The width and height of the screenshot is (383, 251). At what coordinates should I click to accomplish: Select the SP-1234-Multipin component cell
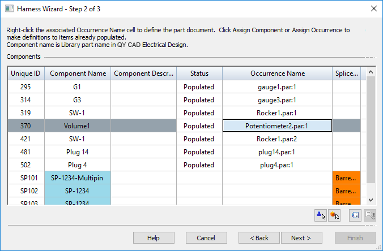77,178
